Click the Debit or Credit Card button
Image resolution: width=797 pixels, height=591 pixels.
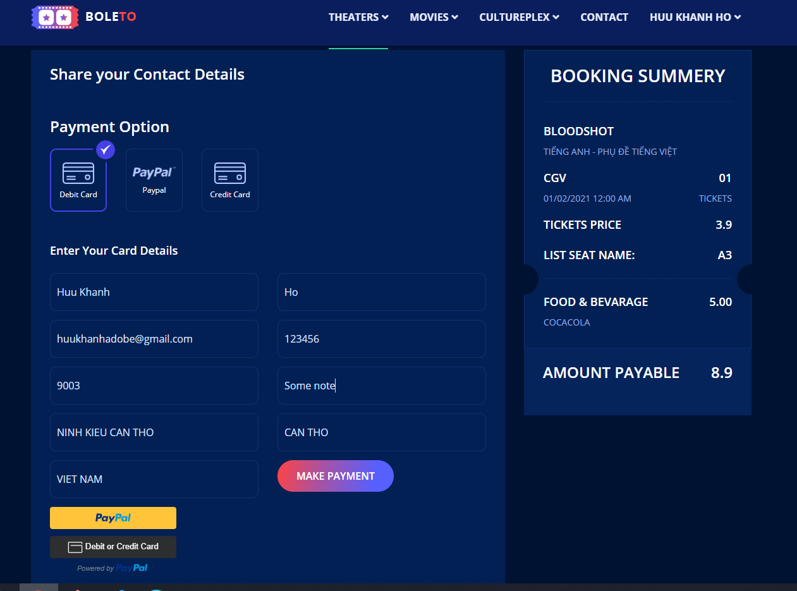click(113, 547)
